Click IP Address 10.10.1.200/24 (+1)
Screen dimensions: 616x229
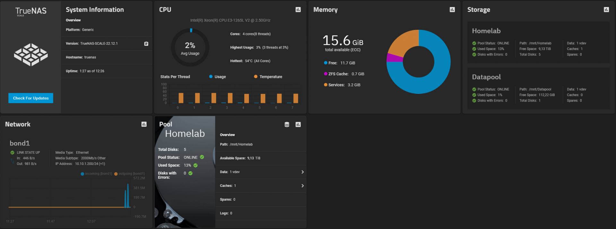80,164
